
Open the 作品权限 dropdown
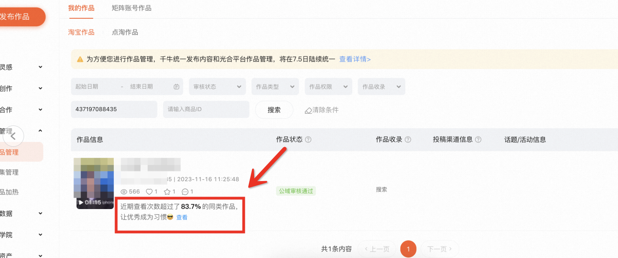(x=329, y=87)
